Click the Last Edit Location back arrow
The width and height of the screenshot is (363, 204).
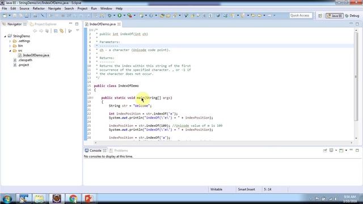[253, 15]
